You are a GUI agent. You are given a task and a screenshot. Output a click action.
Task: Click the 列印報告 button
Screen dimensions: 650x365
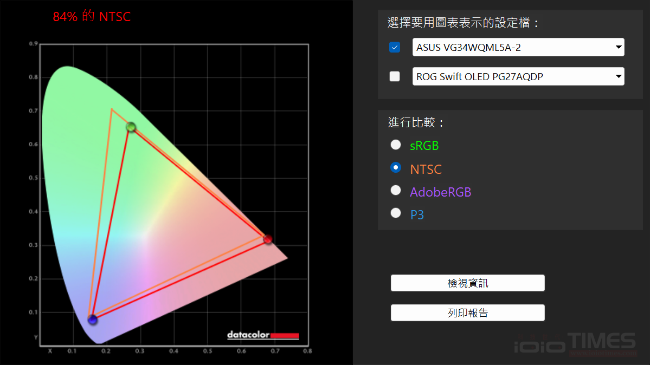coord(468,313)
